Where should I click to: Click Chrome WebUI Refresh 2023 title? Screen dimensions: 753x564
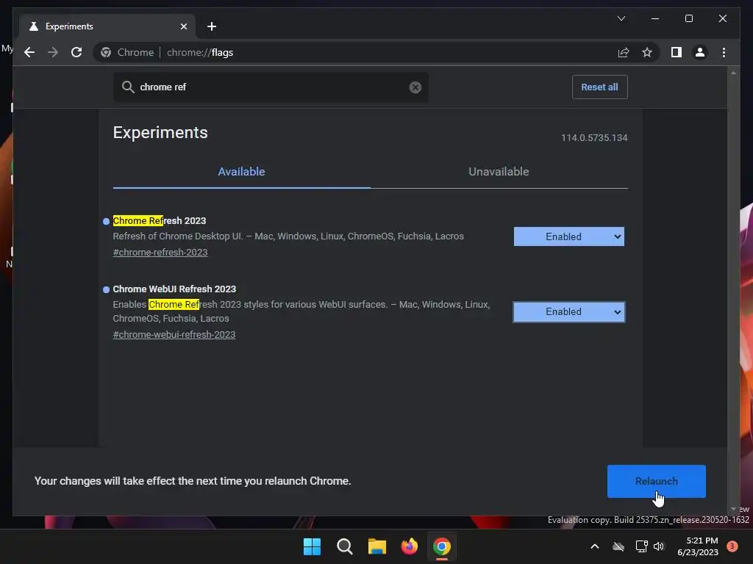click(174, 289)
